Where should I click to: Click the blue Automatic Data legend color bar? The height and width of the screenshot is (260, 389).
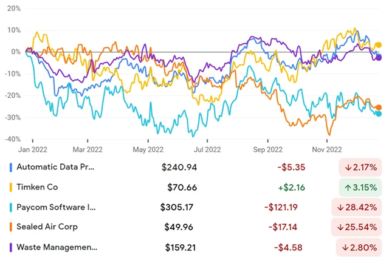point(10,166)
